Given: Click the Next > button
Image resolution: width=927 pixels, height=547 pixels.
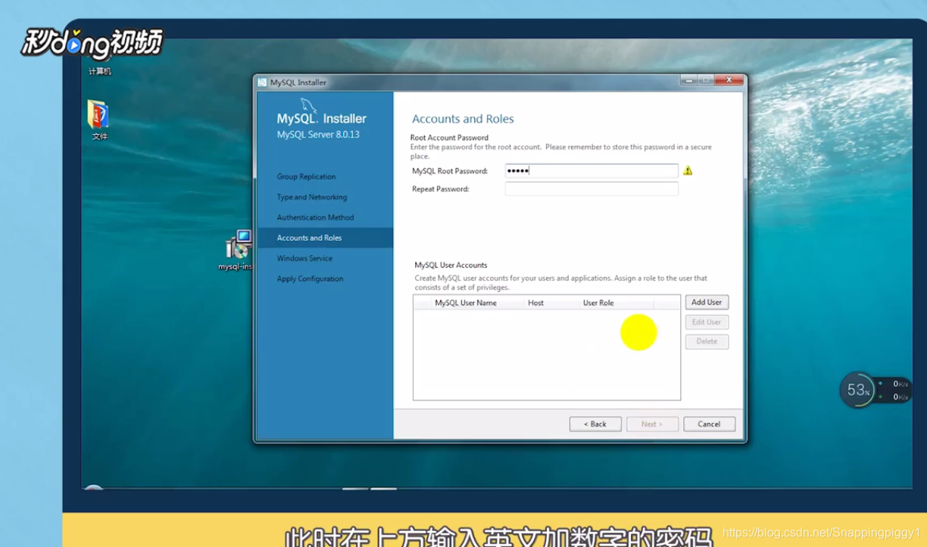Looking at the screenshot, I should click(x=652, y=424).
